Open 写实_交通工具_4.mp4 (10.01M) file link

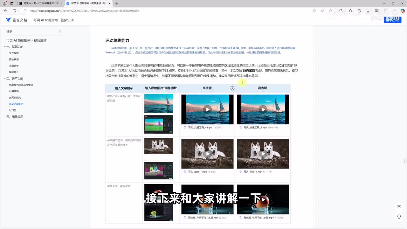[x=258, y=128]
